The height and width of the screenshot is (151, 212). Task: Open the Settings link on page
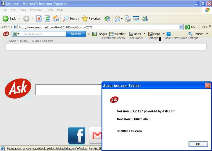point(153,38)
